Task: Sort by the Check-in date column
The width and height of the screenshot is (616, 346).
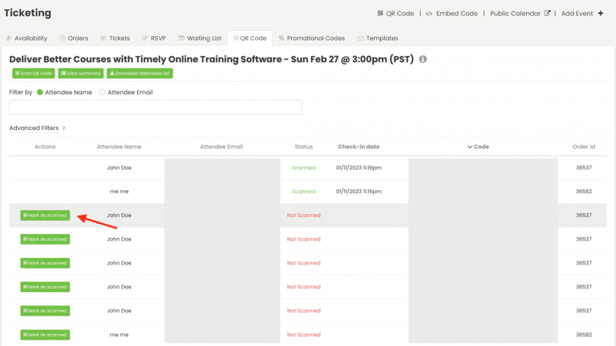Action: point(358,147)
